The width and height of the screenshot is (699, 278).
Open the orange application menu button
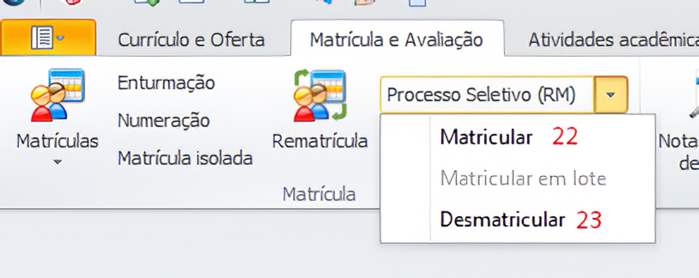pos(48,39)
